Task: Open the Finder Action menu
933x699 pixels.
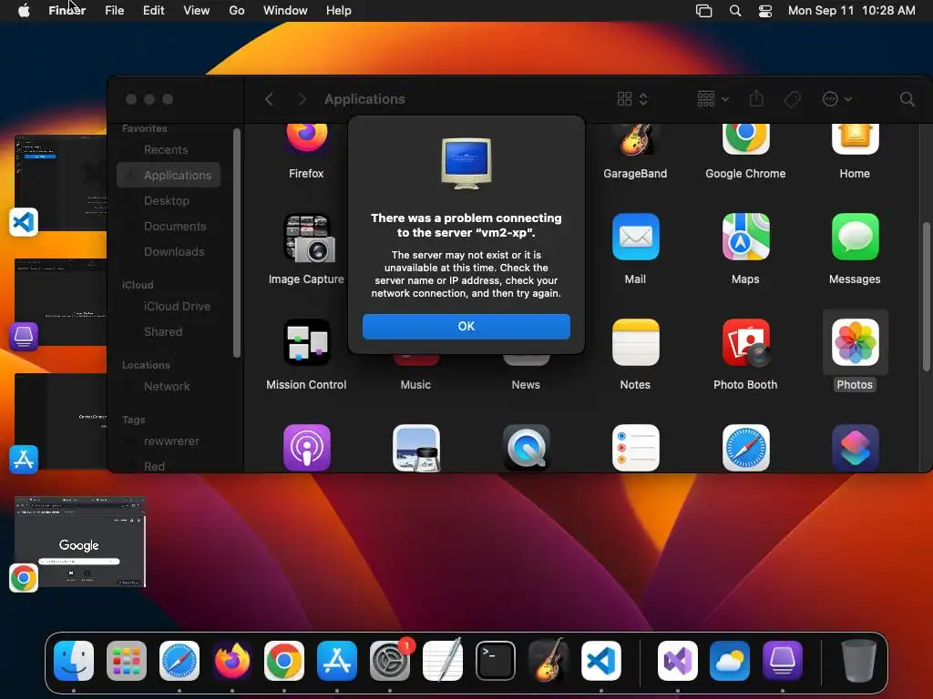Action: pos(836,99)
